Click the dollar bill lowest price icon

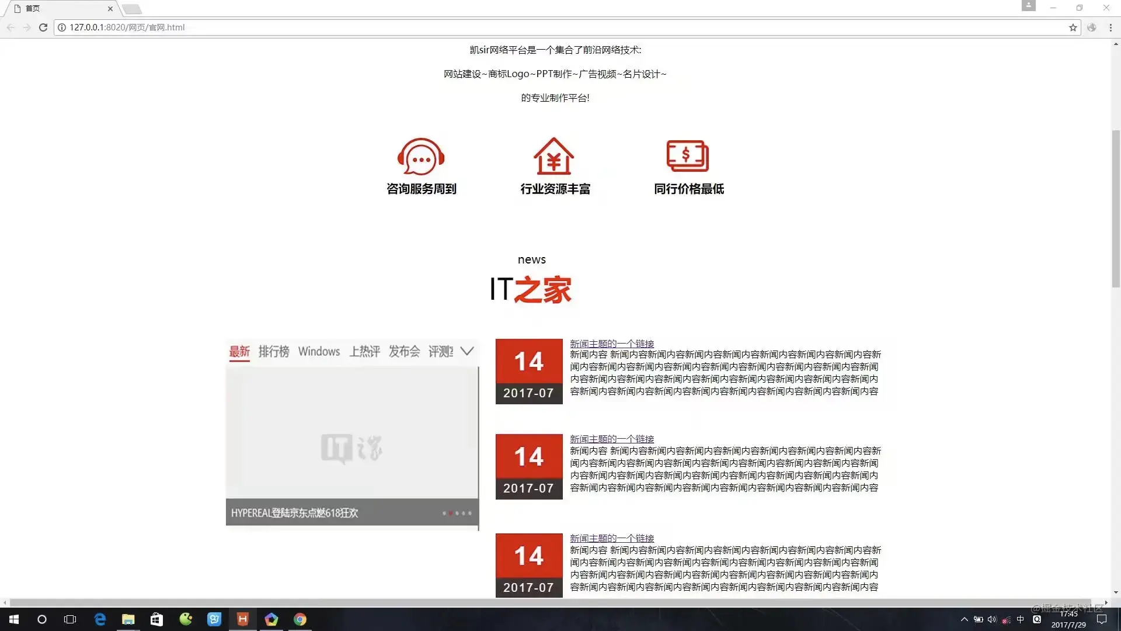(688, 156)
